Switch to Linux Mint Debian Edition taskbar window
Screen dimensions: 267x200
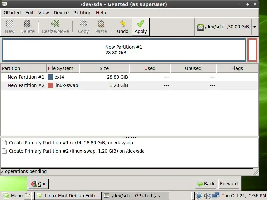click(x=68, y=196)
